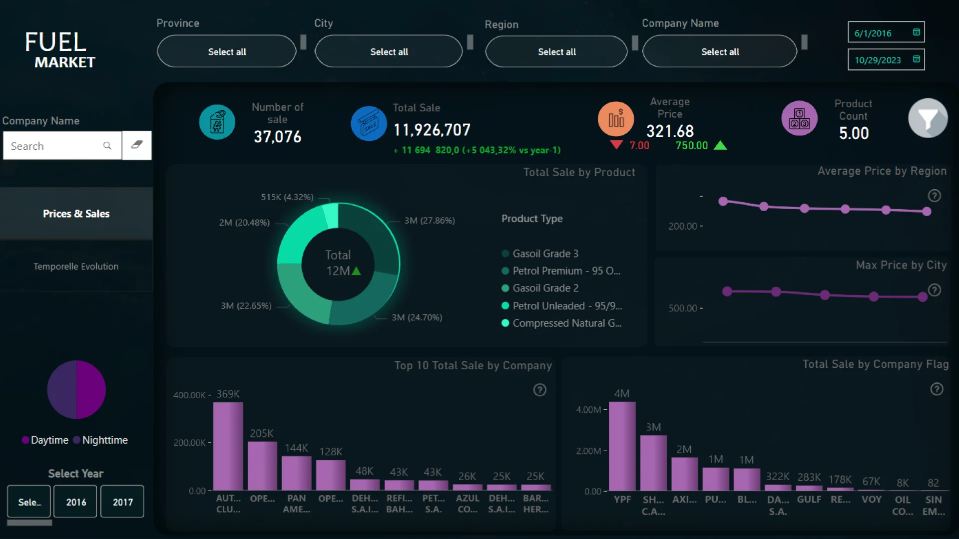Click the blue Total Sale tag icon
959x539 pixels.
[x=369, y=123]
